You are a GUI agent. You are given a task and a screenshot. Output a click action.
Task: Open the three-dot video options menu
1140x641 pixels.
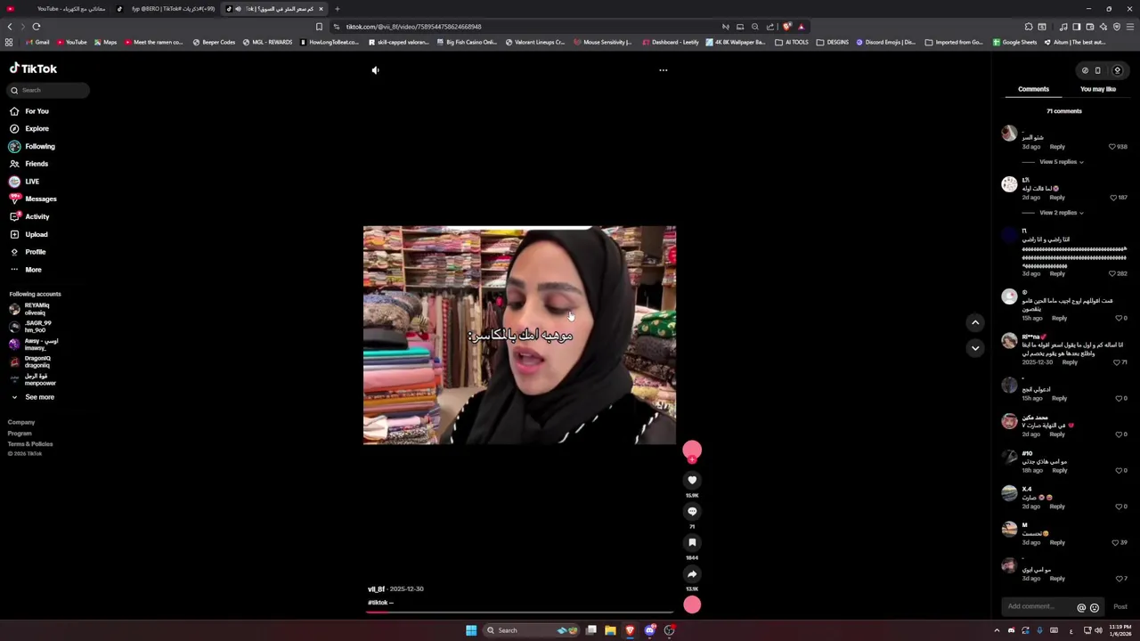663,70
